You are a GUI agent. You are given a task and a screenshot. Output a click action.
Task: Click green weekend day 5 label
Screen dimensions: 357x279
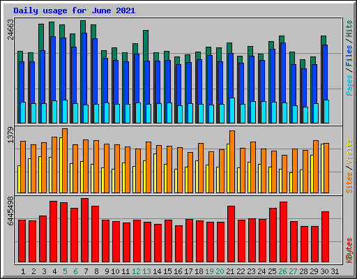click(65, 271)
